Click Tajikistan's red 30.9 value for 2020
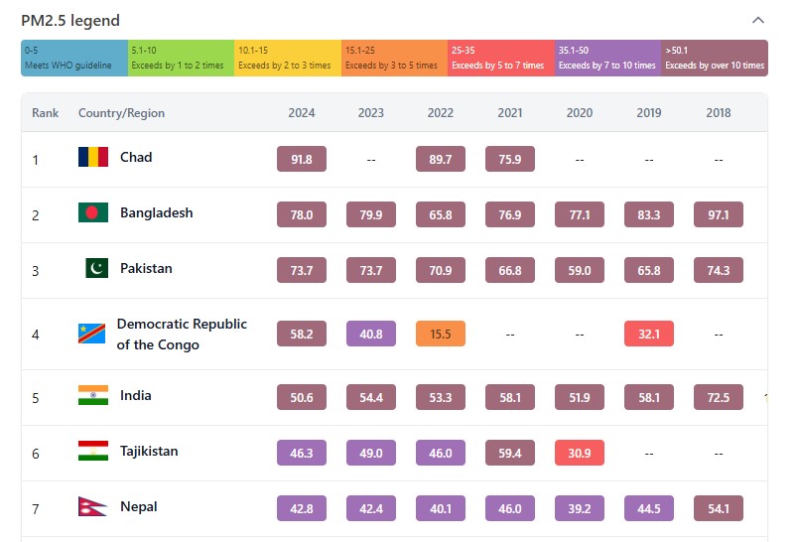The width and height of the screenshot is (798, 542). click(580, 453)
